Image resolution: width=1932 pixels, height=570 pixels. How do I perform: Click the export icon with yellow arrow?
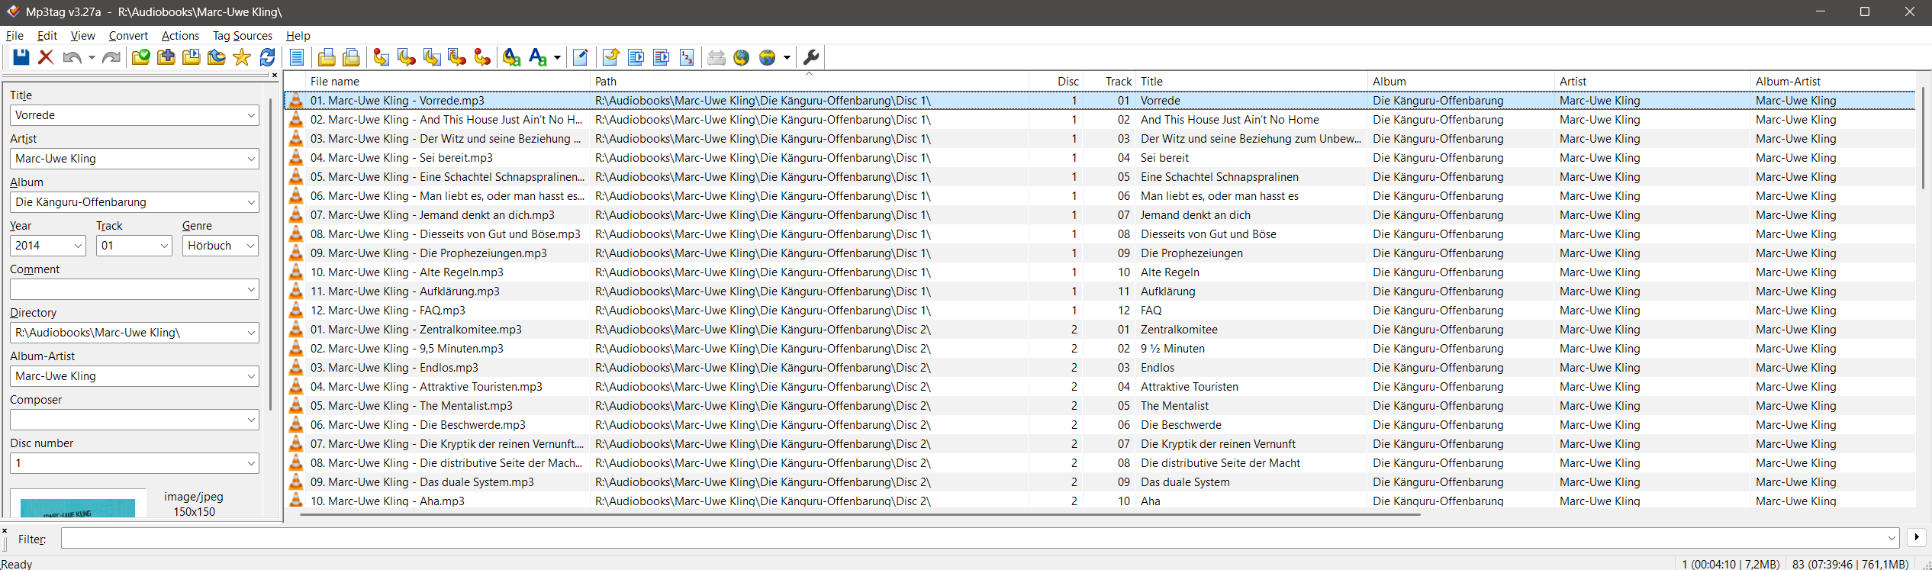click(x=610, y=57)
